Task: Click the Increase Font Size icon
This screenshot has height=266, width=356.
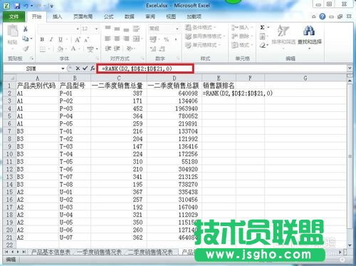Action: pos(78,39)
